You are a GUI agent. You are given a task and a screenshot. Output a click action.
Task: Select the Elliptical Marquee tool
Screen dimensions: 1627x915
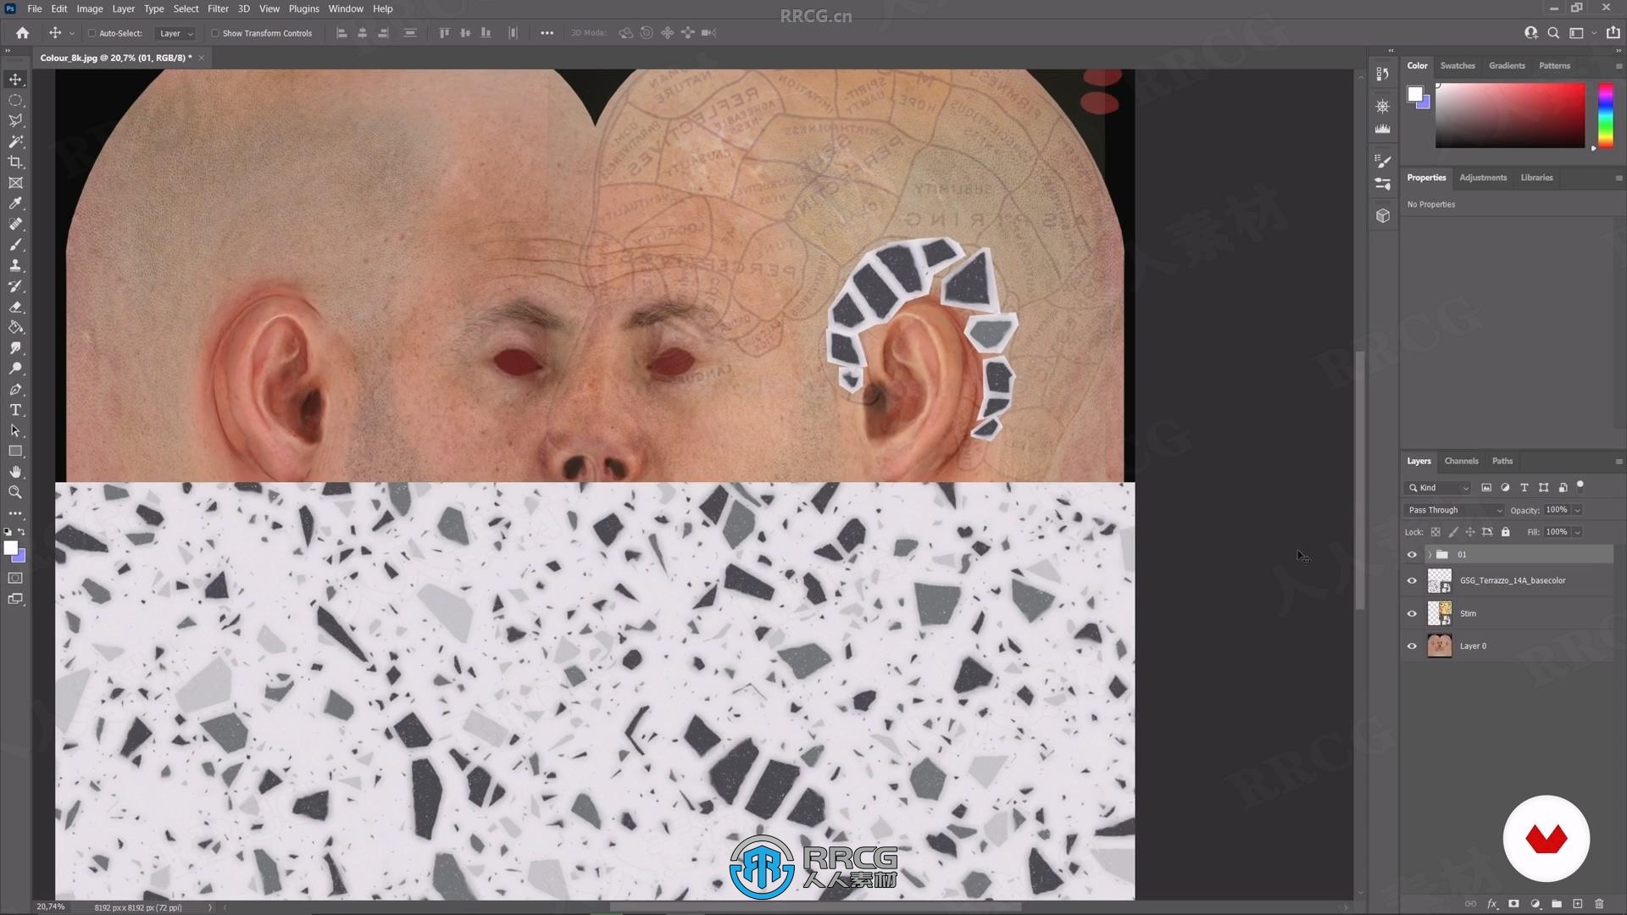pos(15,100)
